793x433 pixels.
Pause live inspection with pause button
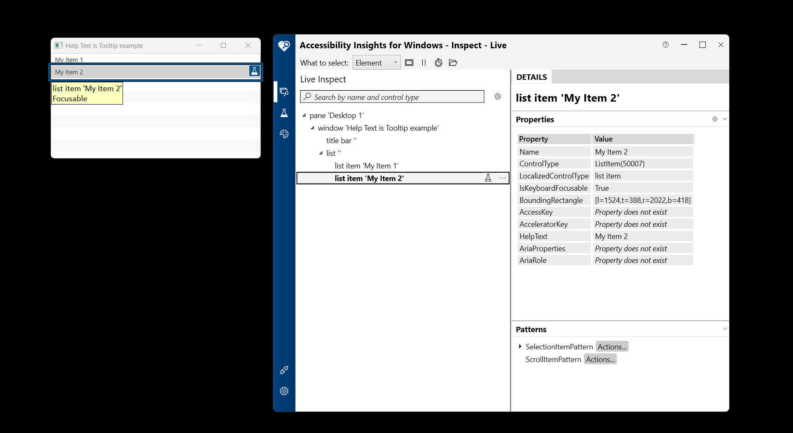click(424, 63)
